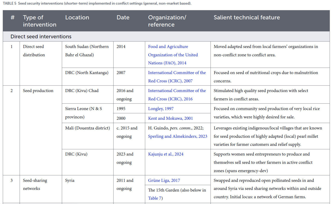331x204 pixels.
Task: Select 'Focused on seed of nutritional crops' description
Action: (266, 77)
